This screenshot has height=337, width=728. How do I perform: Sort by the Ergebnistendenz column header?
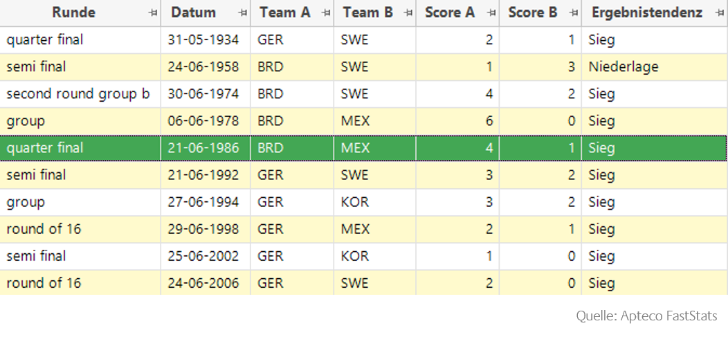647,12
